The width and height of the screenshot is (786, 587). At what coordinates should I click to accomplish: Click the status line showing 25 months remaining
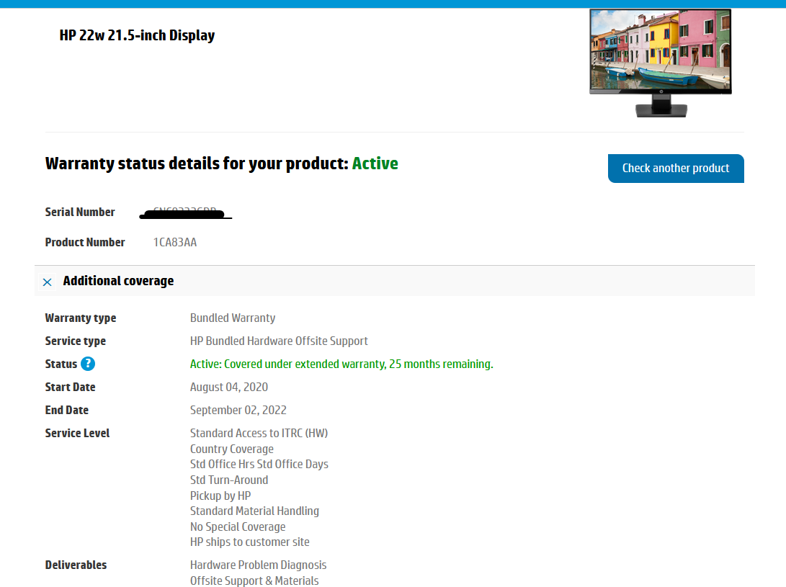pyautogui.click(x=341, y=364)
